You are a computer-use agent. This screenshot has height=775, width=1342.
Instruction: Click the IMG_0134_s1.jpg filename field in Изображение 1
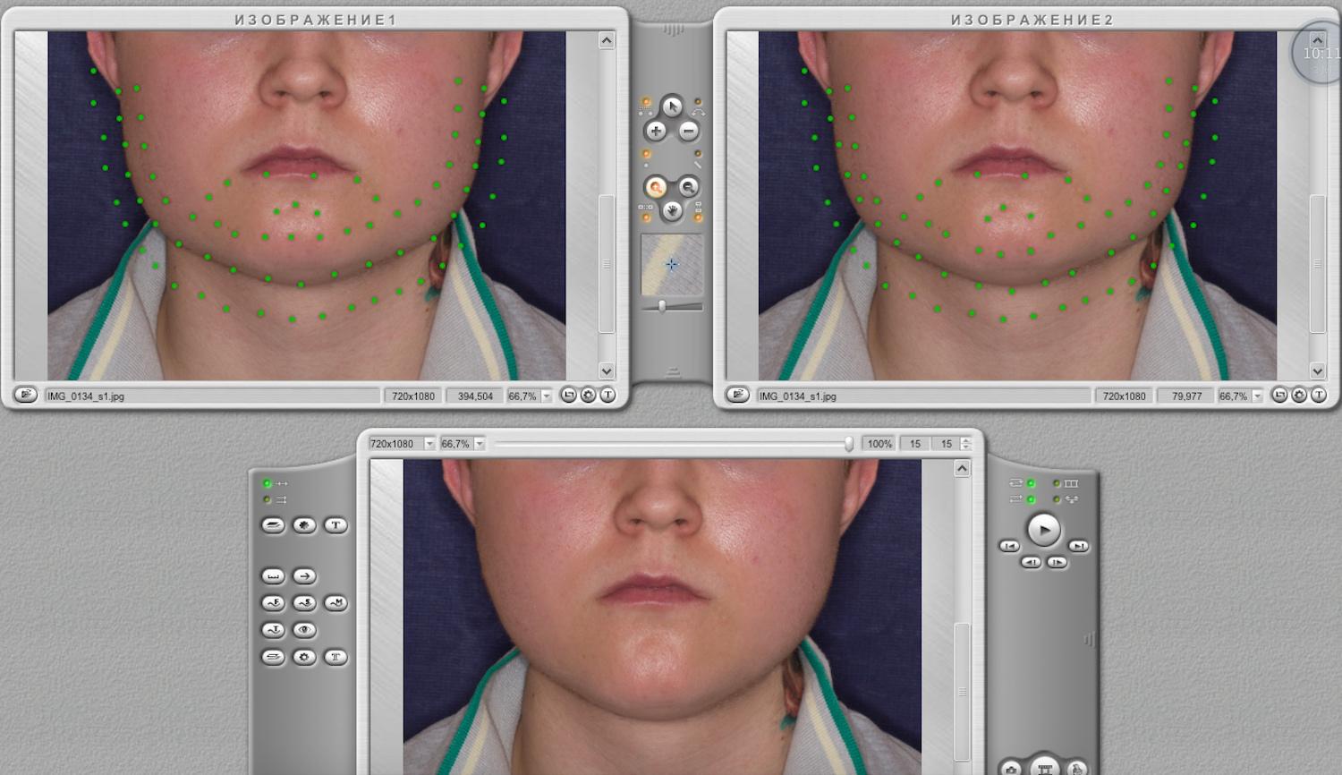[x=211, y=396]
